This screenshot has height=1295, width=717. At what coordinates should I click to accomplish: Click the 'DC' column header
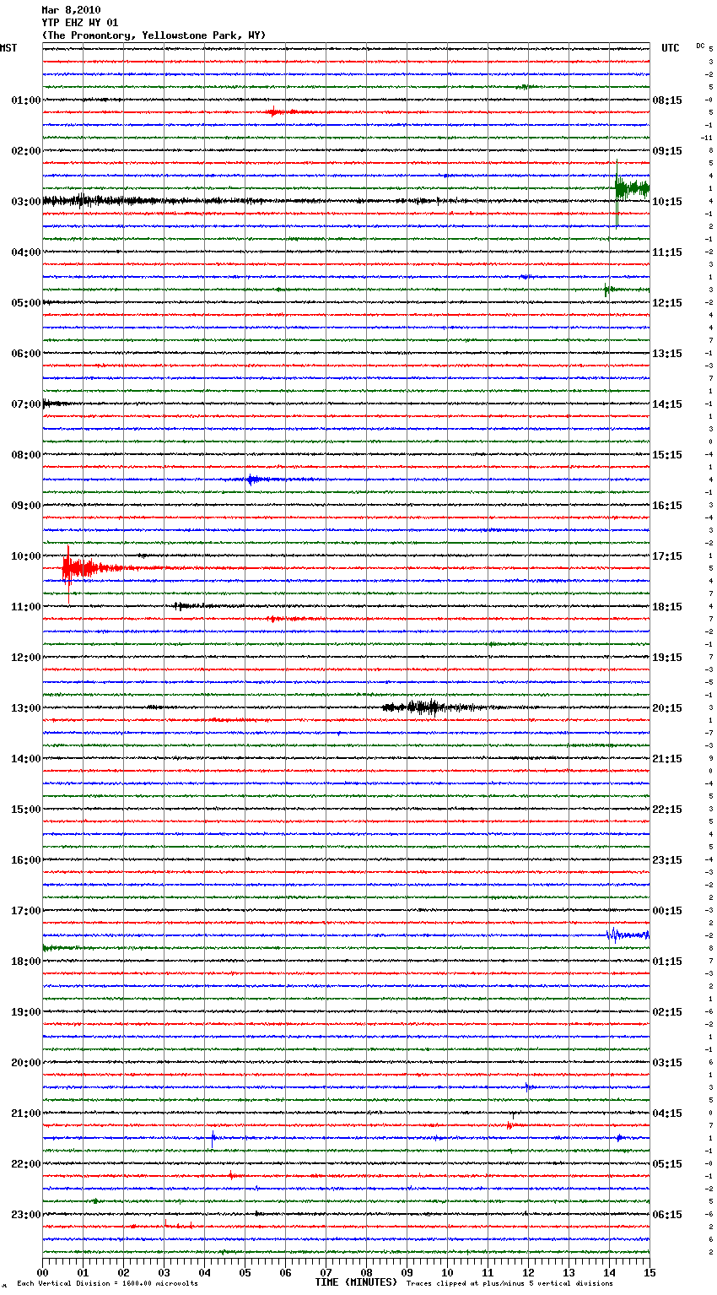(700, 46)
